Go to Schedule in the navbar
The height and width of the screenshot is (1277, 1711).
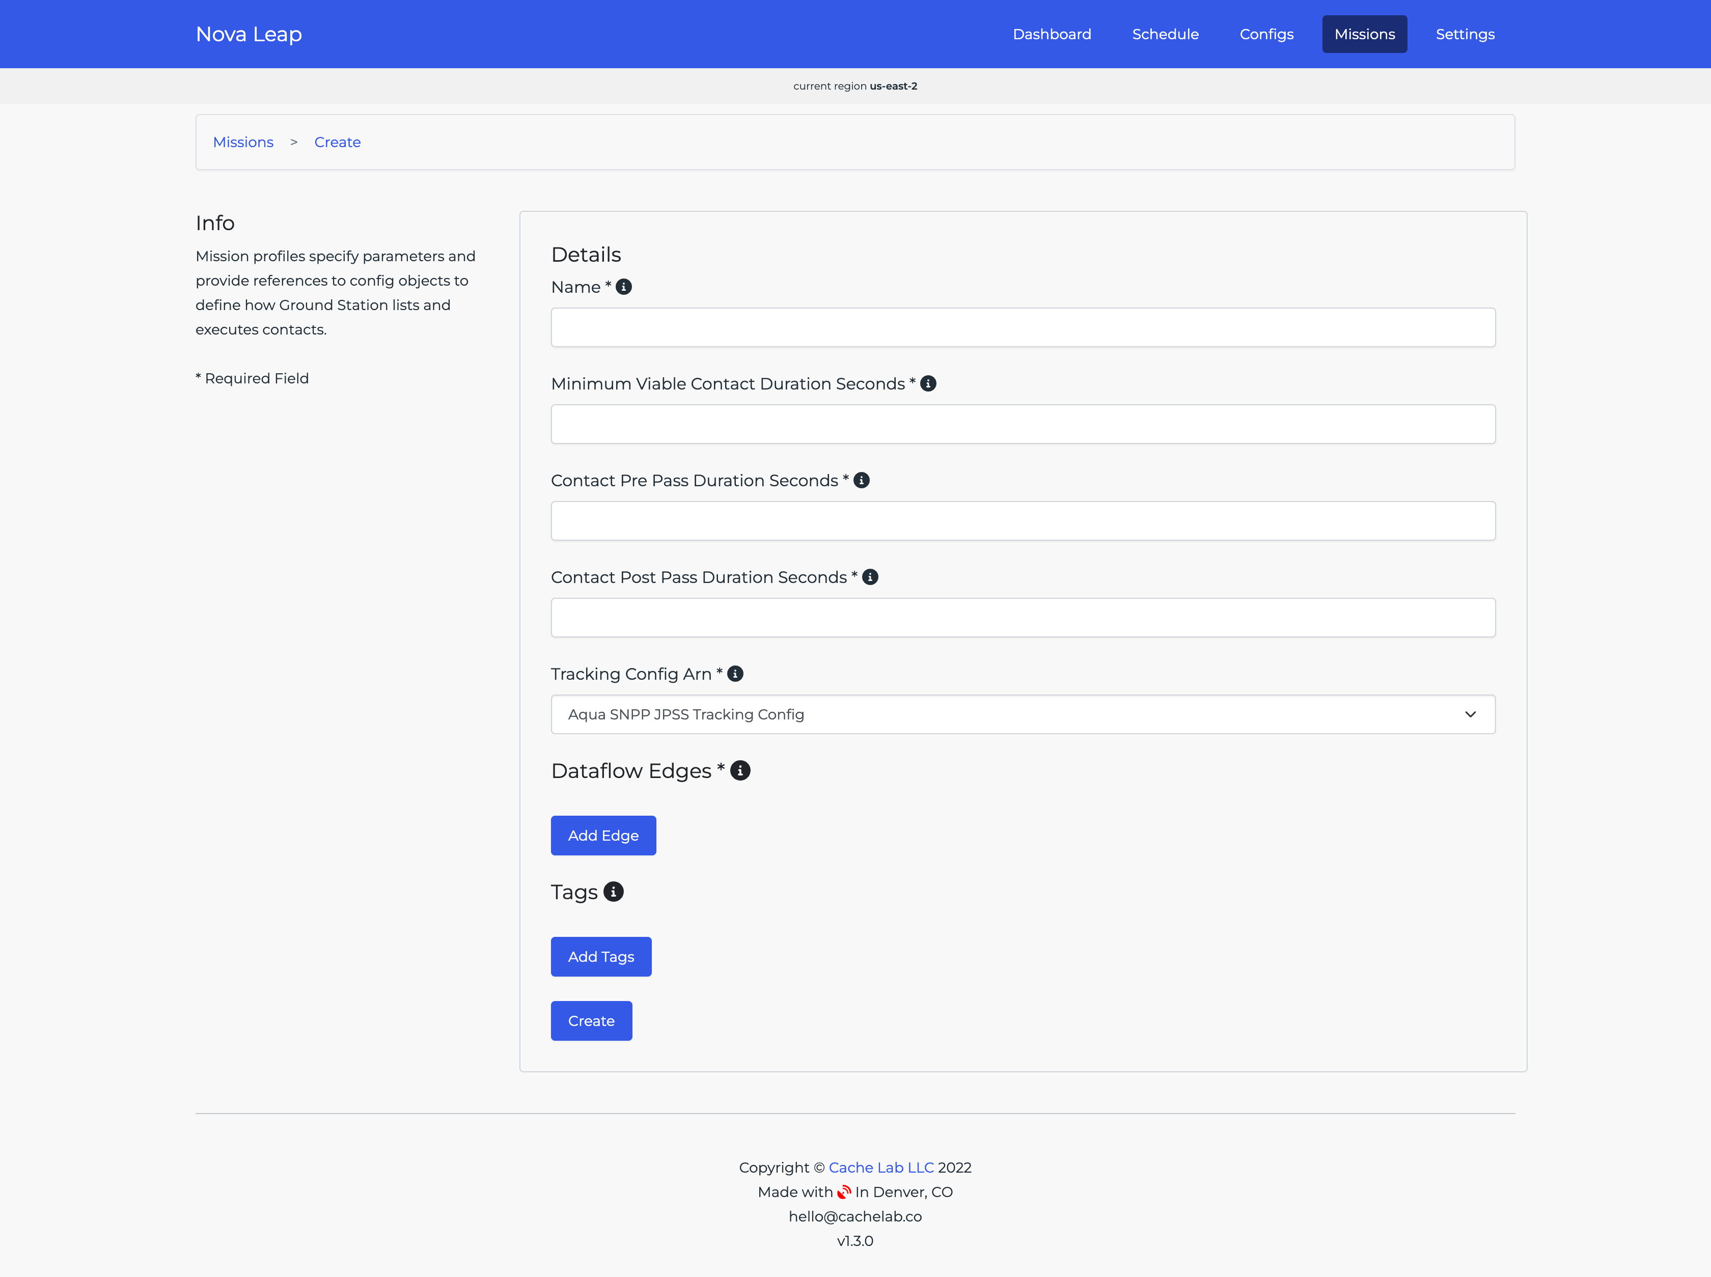[1165, 34]
